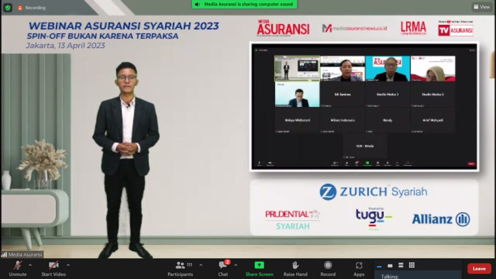The image size is (496, 279).
Task: Click the sharing computer sound banner
Action: click(x=244, y=4)
